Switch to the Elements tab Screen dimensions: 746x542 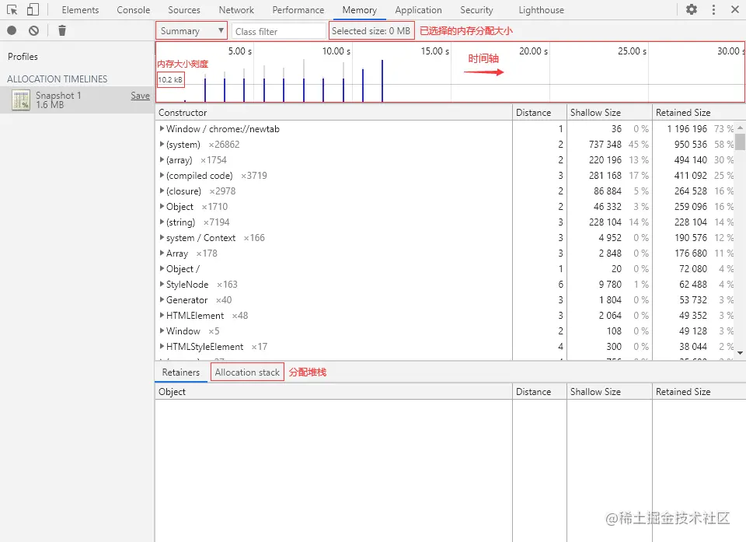[x=80, y=10]
